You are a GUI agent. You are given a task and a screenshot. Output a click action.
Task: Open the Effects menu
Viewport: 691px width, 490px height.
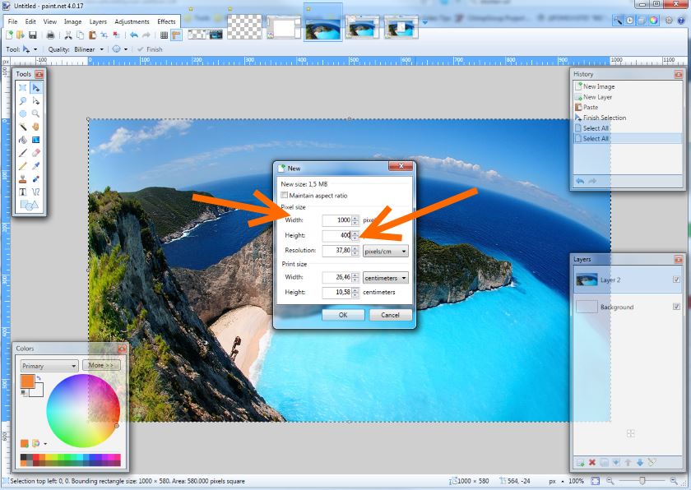click(x=166, y=21)
